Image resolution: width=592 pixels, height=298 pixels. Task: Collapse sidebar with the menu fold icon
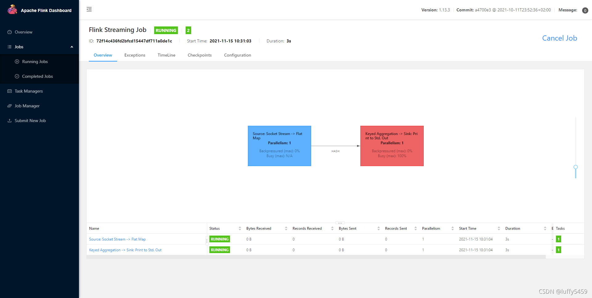(89, 9)
